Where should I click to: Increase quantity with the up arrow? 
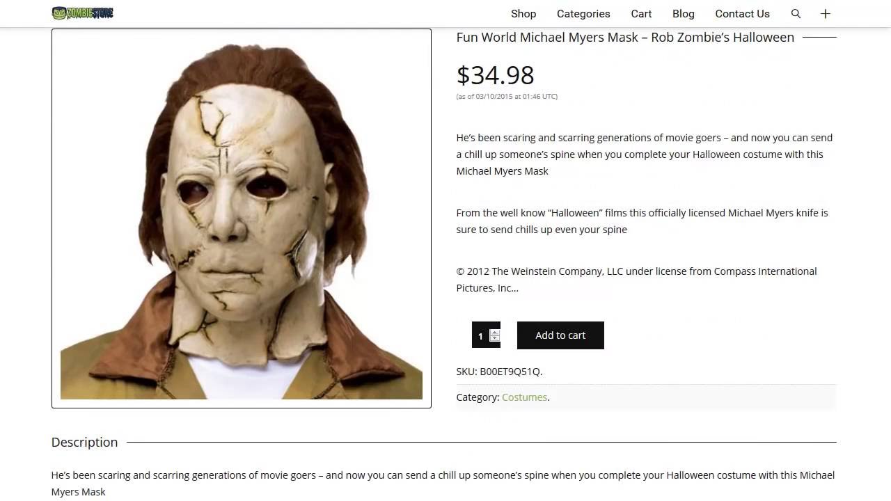pos(494,333)
